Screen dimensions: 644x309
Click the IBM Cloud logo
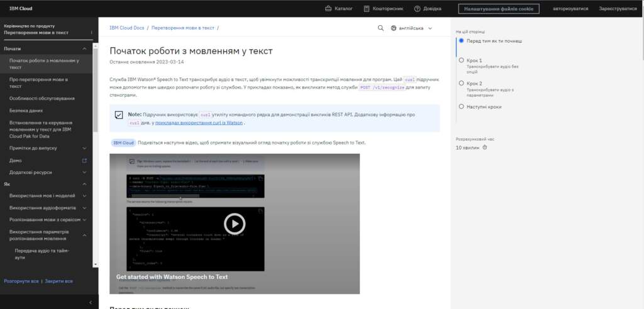pyautogui.click(x=21, y=9)
